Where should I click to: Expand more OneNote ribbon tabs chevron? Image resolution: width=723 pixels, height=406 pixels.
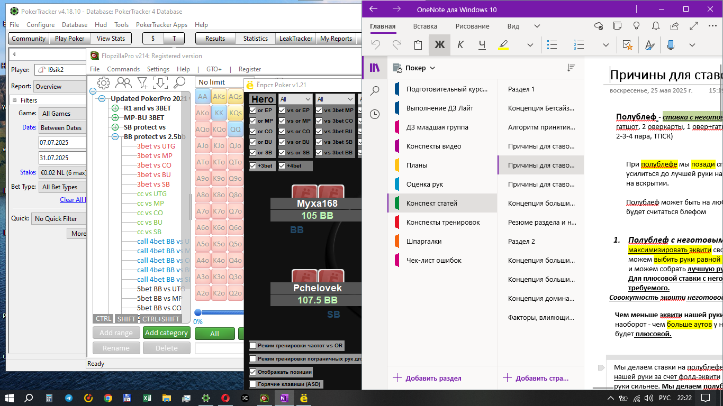tap(537, 26)
